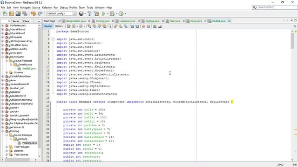Click the Last Edit icon in editor toolbar
This screenshot has width=298, height=167.
(x=69, y=26)
